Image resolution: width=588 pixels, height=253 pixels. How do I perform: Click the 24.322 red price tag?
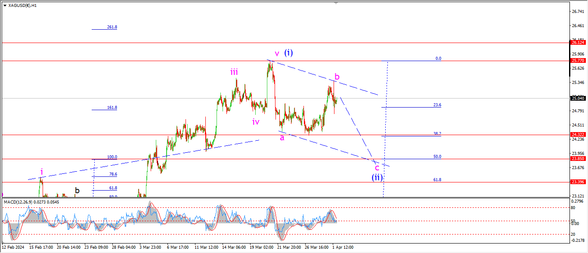point(577,135)
